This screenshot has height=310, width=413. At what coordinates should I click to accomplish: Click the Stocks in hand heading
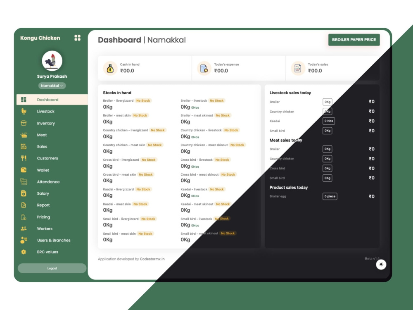pos(117,93)
